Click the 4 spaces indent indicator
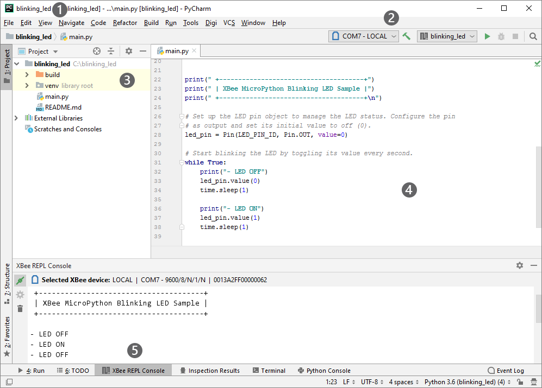 point(401,381)
